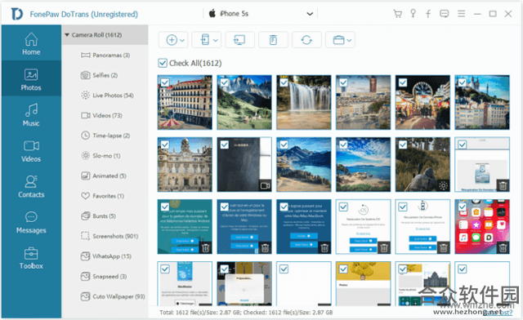Click the Refresh toolbar icon
523x320 pixels.
[x=306, y=40]
